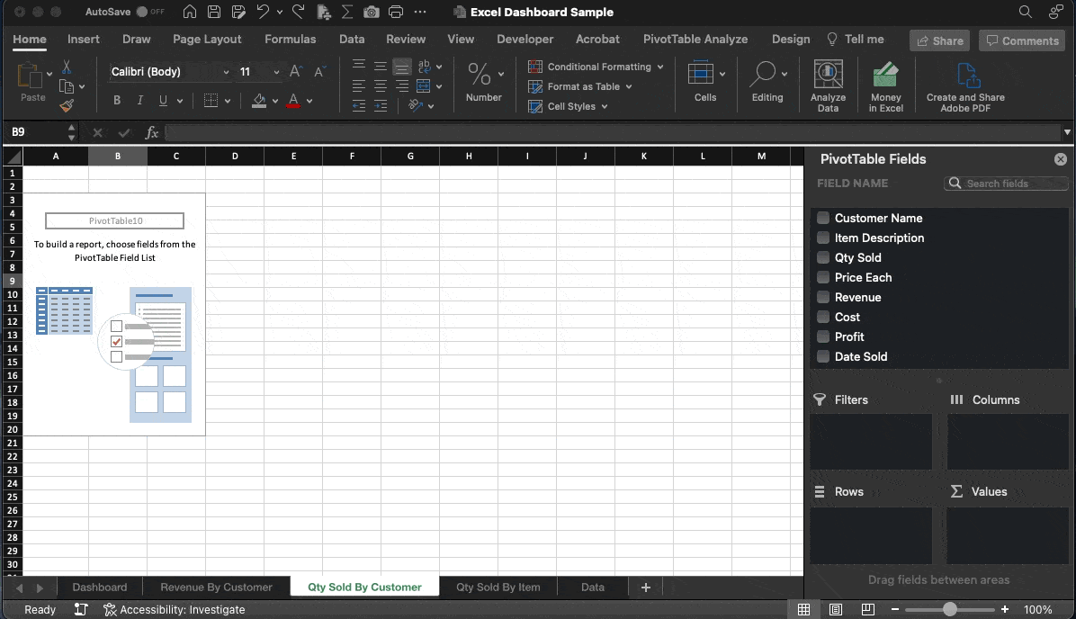Check the Qty Sold field checkbox

click(822, 257)
